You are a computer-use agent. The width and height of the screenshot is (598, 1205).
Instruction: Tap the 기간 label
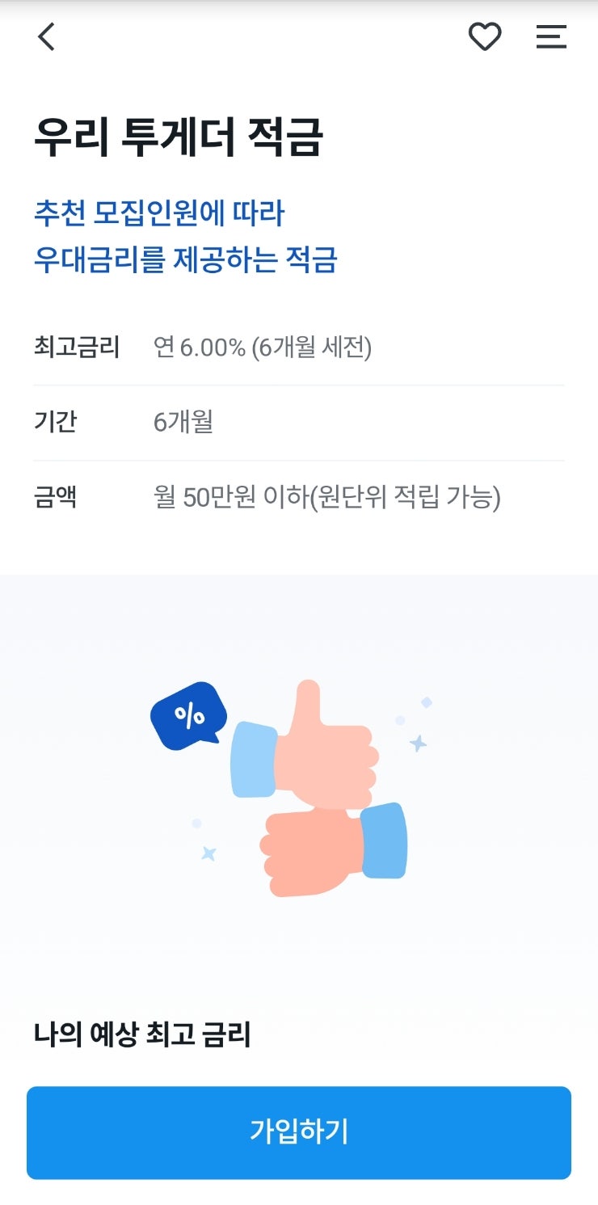click(x=56, y=422)
